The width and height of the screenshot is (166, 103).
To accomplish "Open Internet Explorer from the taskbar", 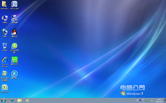I will click(11, 100).
